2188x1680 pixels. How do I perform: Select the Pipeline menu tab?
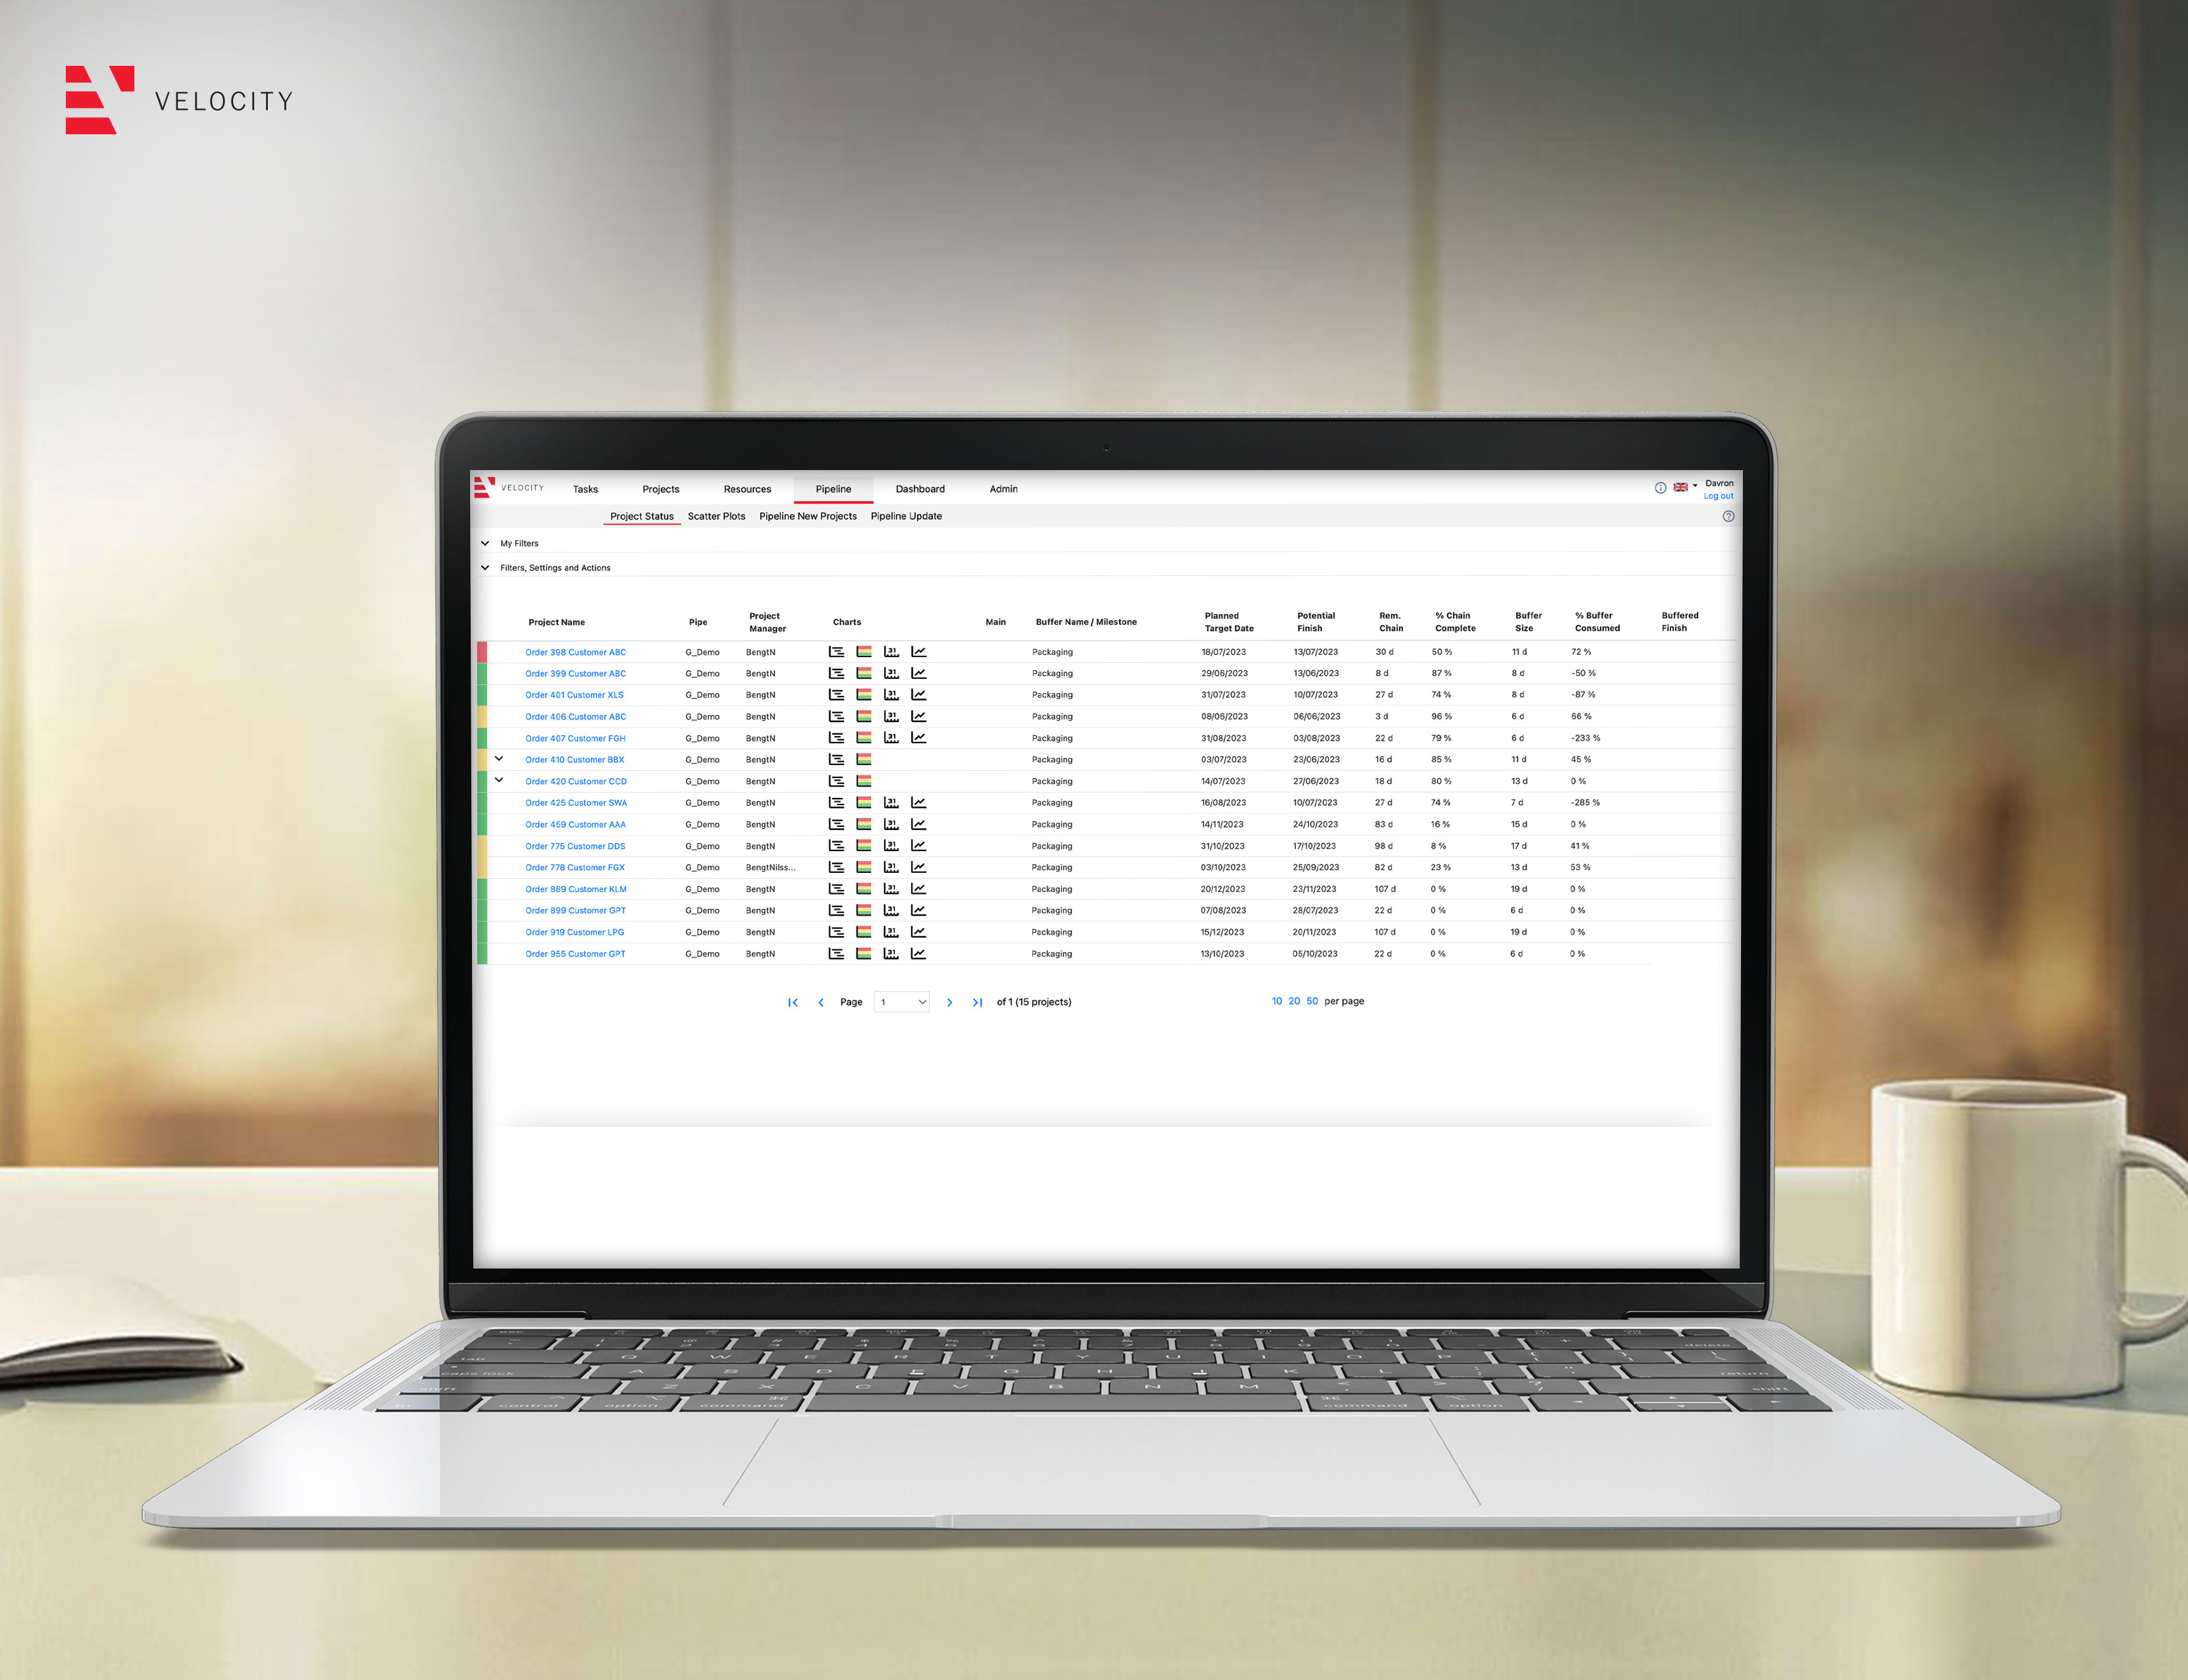coord(833,489)
